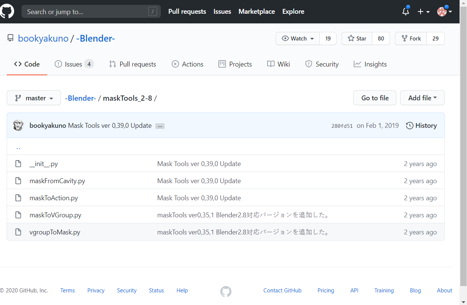
Task: Open the maskToVGroup.py file
Action: coord(55,215)
